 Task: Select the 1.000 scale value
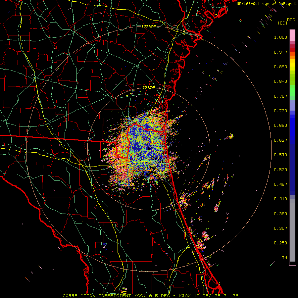[280, 37]
